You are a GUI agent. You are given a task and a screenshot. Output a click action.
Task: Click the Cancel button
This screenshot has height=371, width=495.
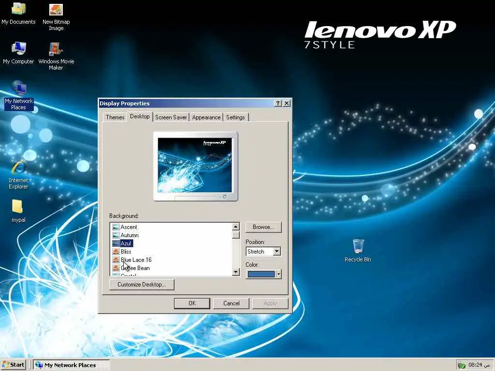232,303
